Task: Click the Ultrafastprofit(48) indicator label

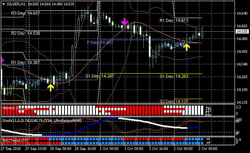Action: [x=68, y=121]
